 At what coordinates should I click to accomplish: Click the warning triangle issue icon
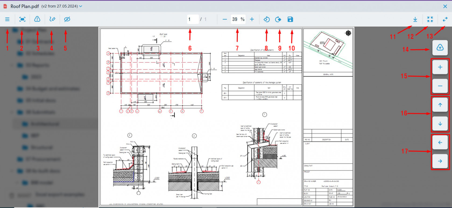click(x=37, y=19)
